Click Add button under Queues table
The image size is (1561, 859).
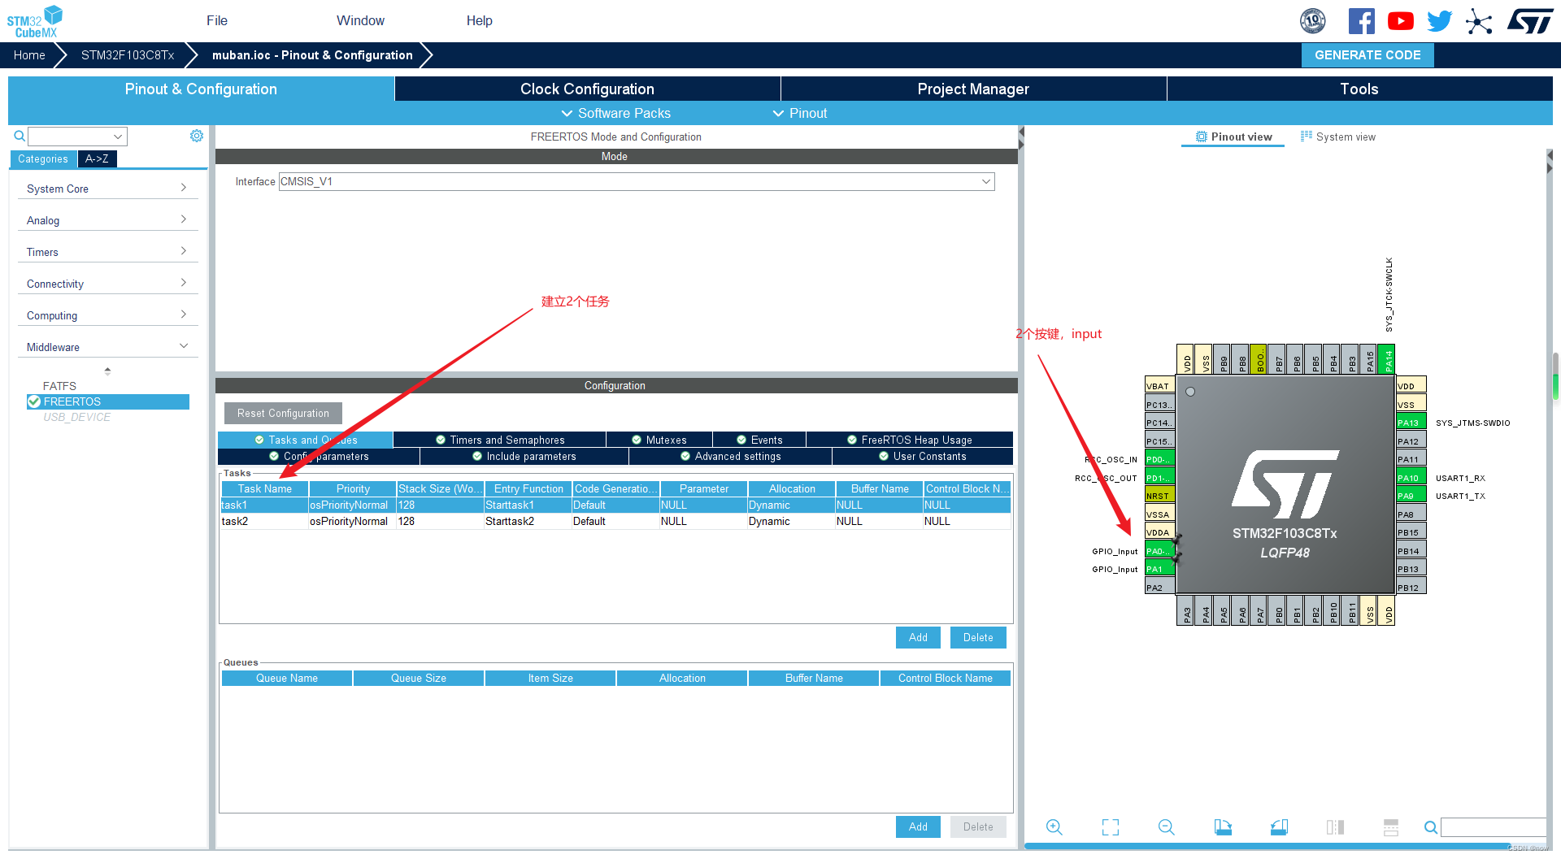pyautogui.click(x=918, y=826)
